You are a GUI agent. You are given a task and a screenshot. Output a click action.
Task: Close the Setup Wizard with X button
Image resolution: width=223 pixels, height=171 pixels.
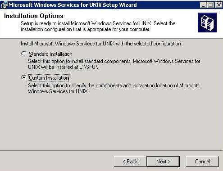[218, 5]
